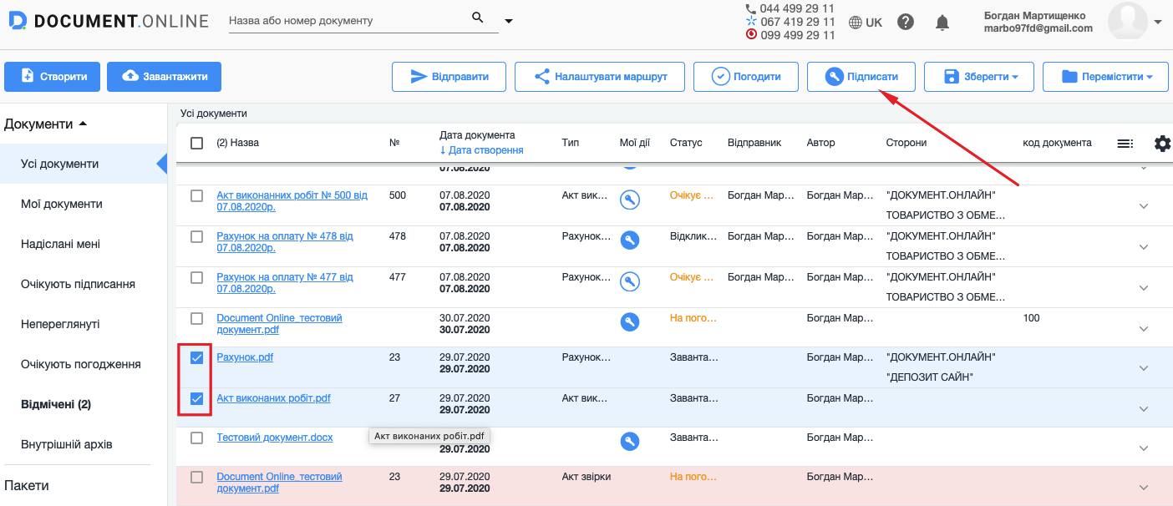Sort by Дата створення column header
1173x506 pixels.
[x=485, y=150]
